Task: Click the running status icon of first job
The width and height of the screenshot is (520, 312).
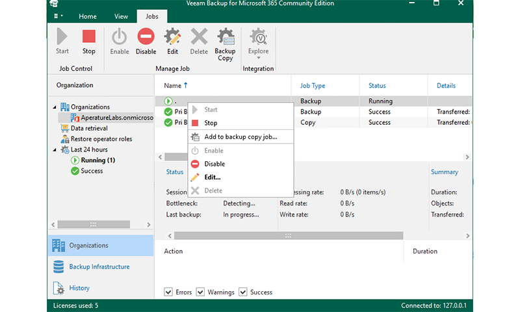Action: point(168,101)
